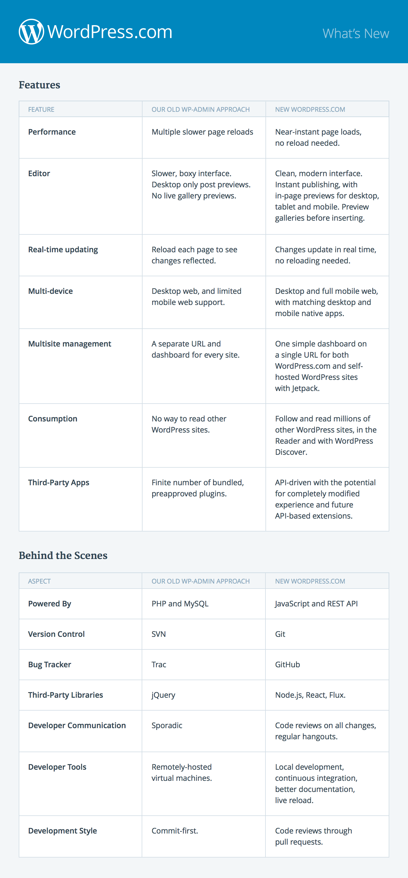Click the Consumption row label

click(x=53, y=419)
